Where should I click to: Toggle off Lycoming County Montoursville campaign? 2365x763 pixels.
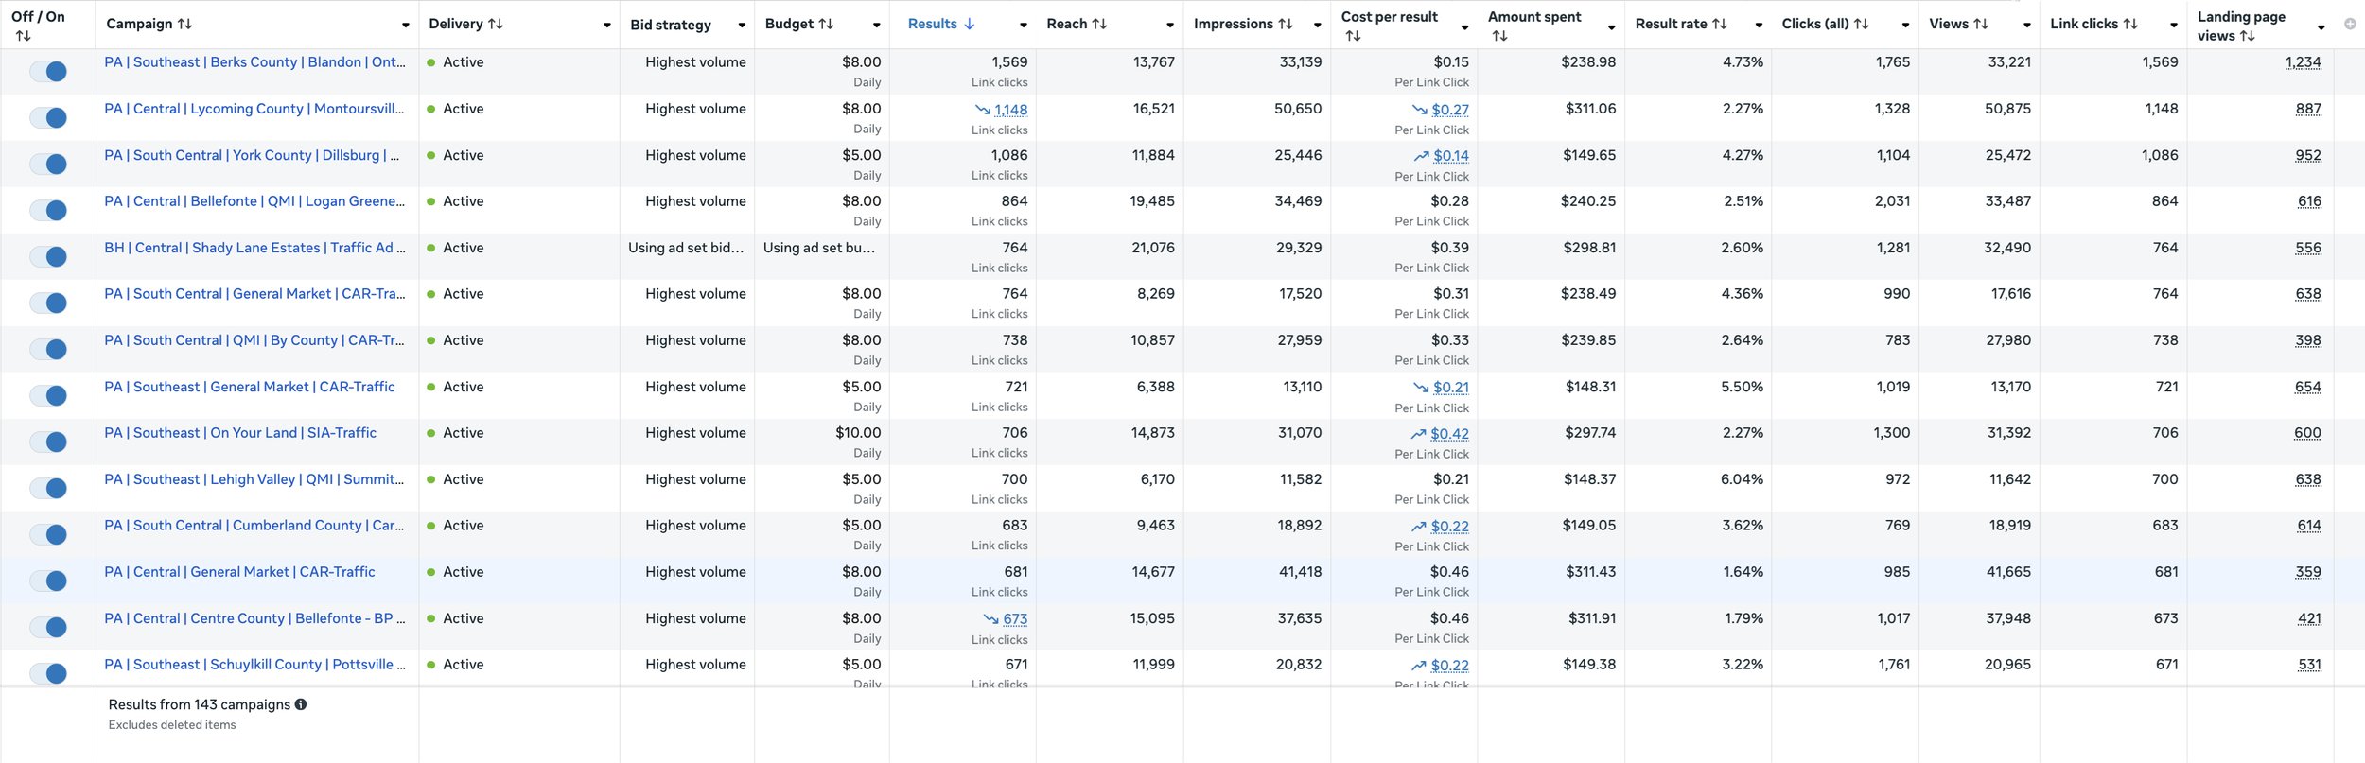(x=48, y=117)
